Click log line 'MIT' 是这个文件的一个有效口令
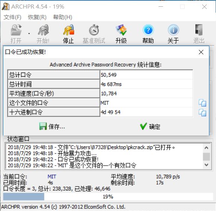216x211 pixels. point(72,165)
